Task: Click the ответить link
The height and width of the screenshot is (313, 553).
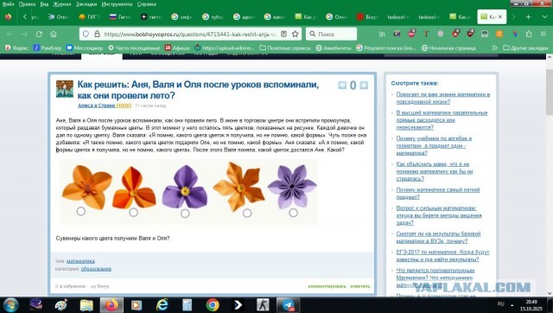Action: click(359, 286)
